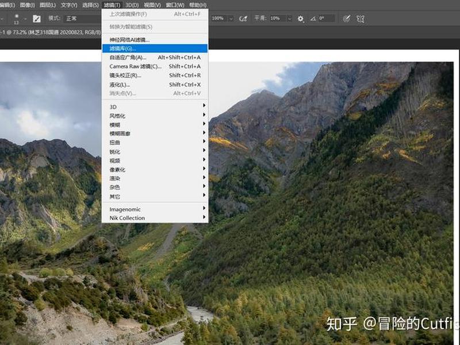Toggle pressure controls size icon
The width and height of the screenshot is (460, 345).
coord(346,19)
